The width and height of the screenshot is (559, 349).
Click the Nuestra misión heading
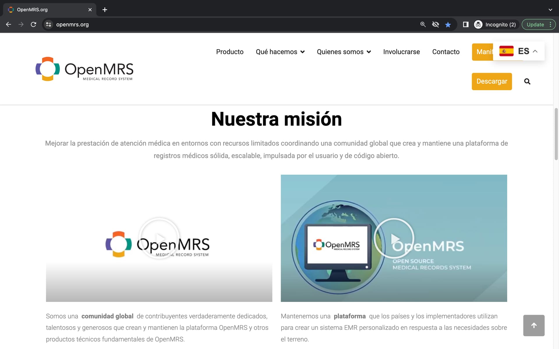pyautogui.click(x=276, y=119)
